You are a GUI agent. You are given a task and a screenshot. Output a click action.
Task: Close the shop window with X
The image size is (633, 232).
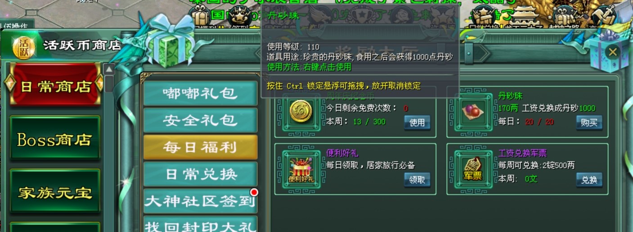612,52
